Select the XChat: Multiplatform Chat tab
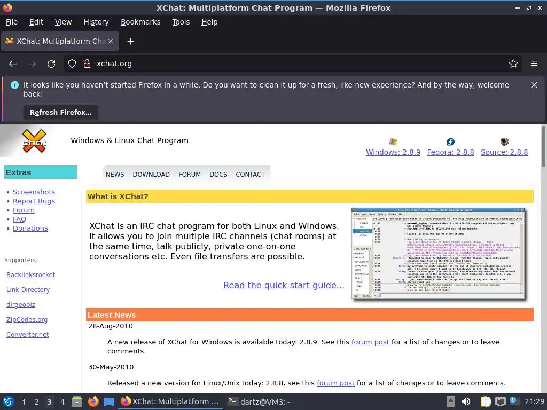 click(x=60, y=41)
